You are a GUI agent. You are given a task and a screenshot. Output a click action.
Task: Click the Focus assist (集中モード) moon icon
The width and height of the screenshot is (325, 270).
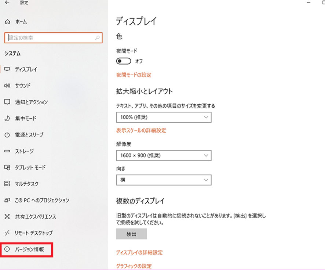click(7, 118)
